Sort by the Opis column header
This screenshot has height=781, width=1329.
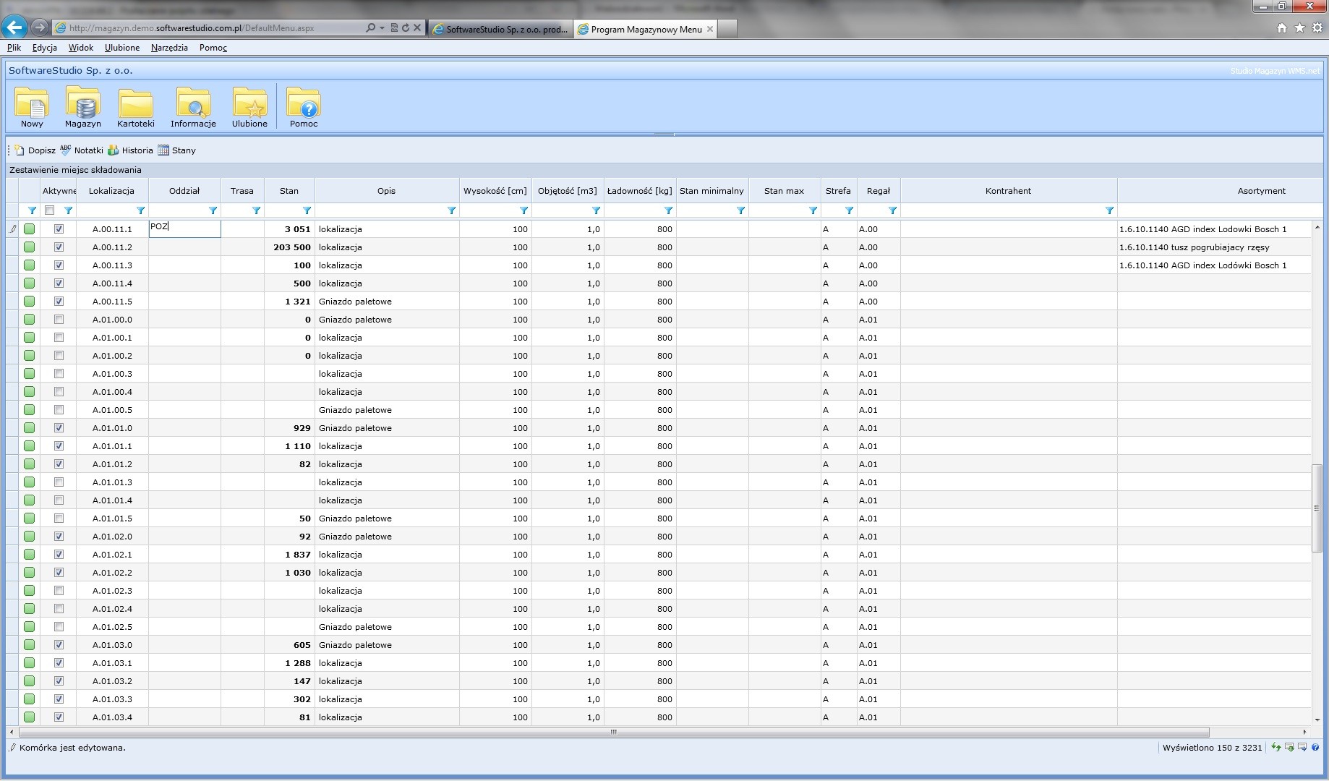(x=387, y=191)
